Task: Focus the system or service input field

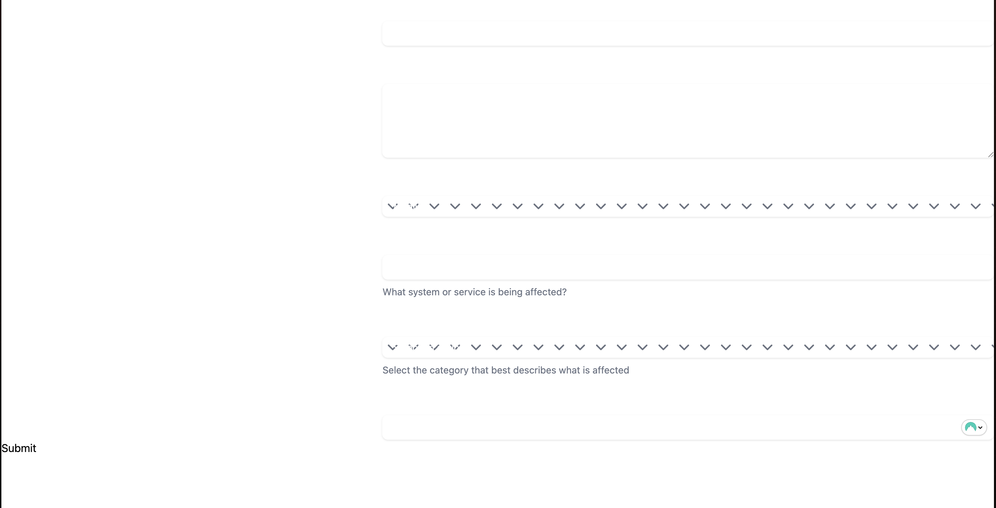Action: tap(687, 267)
